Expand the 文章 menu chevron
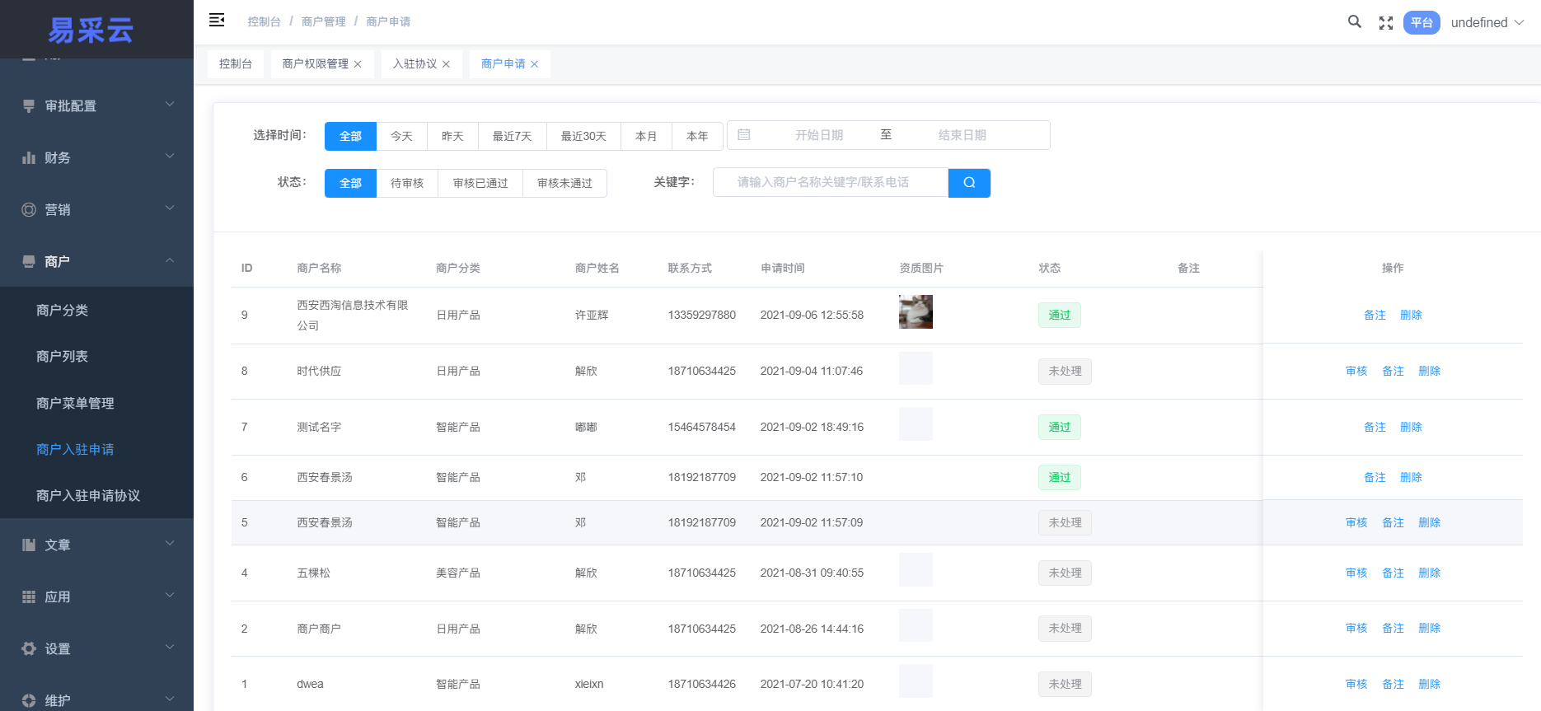The width and height of the screenshot is (1541, 711). pos(170,544)
